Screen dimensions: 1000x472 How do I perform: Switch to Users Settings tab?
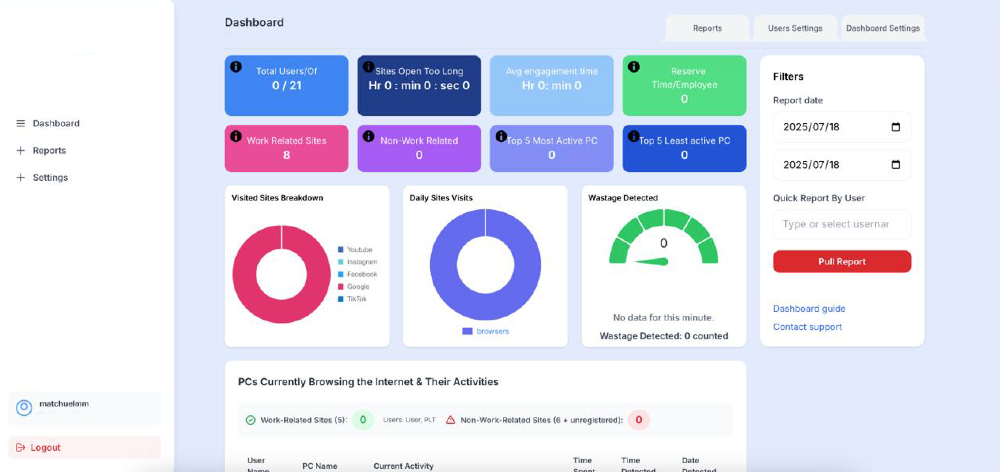[795, 28]
